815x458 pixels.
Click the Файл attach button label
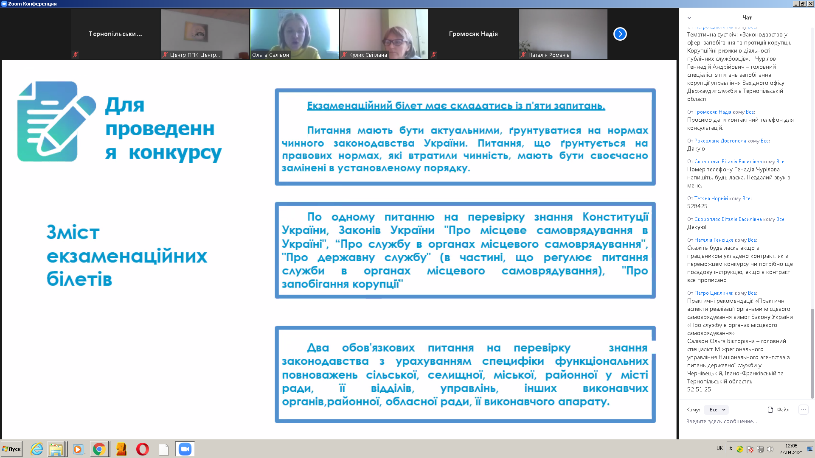click(x=783, y=410)
